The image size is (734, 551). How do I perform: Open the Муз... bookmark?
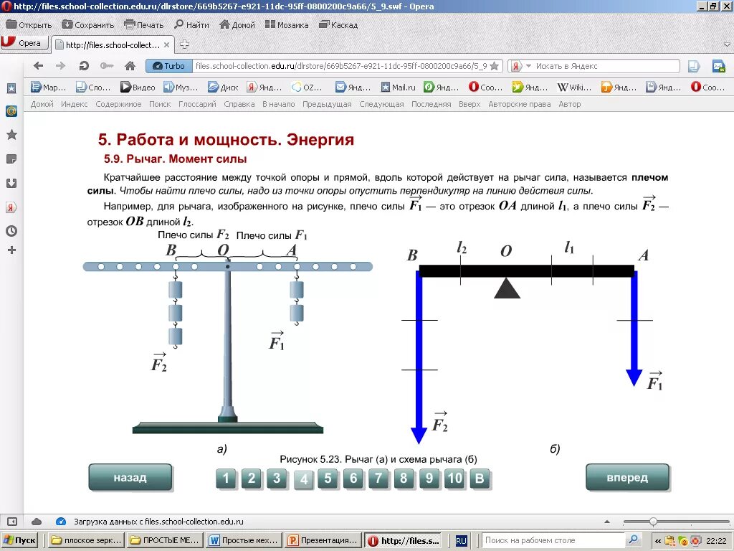[x=181, y=87]
